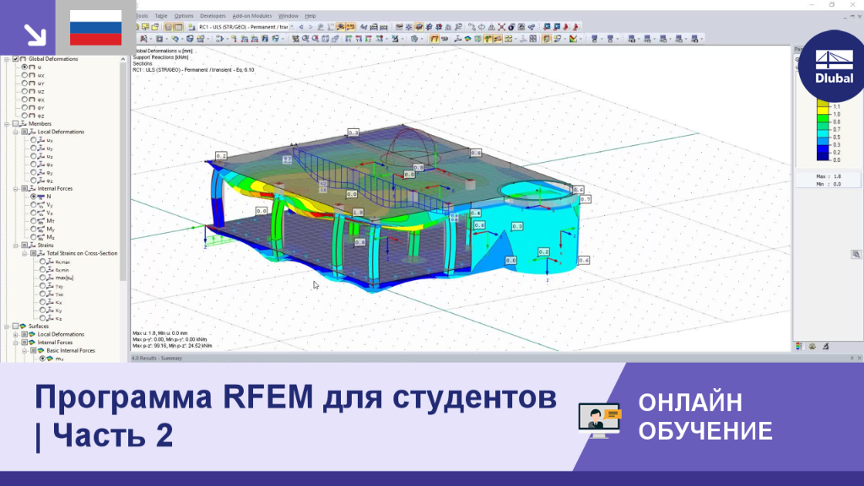Select the My internal force radio button
The width and height of the screenshot is (864, 486).
34,229
